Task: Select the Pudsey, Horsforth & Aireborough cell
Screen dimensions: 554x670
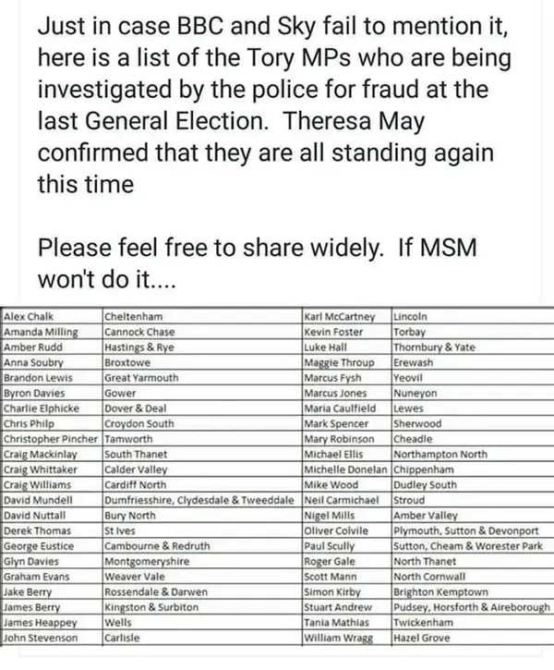Action: [473, 607]
